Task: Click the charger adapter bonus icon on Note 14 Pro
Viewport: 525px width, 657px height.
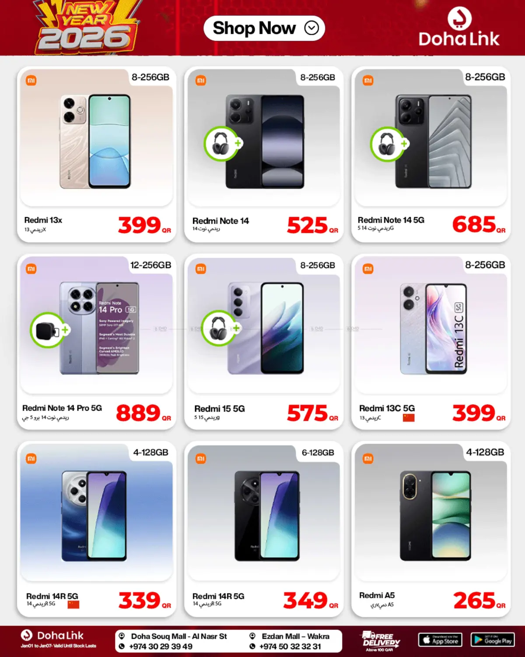Action: tap(48, 330)
